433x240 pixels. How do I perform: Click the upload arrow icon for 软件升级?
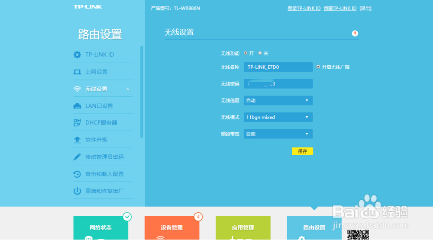[77, 140]
